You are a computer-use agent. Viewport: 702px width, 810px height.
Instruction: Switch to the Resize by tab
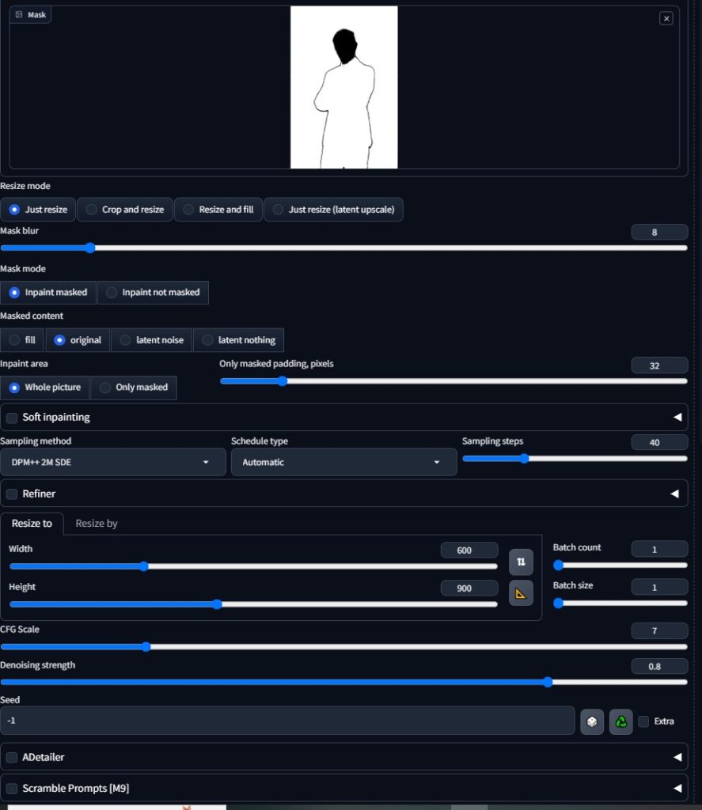97,524
